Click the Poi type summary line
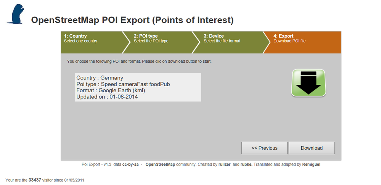The height and width of the screenshot is (185, 381). 123,84
